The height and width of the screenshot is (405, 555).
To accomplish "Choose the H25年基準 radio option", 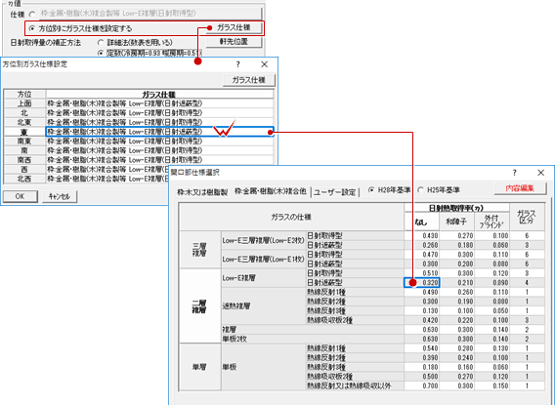I will click(x=420, y=189).
